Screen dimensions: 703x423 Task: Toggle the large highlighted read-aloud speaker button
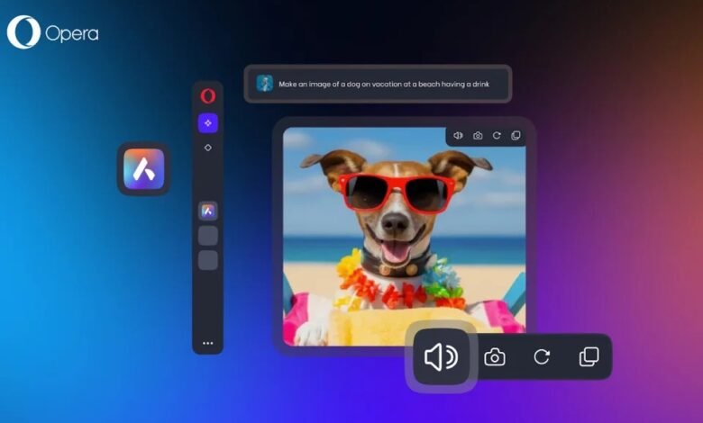tap(441, 357)
